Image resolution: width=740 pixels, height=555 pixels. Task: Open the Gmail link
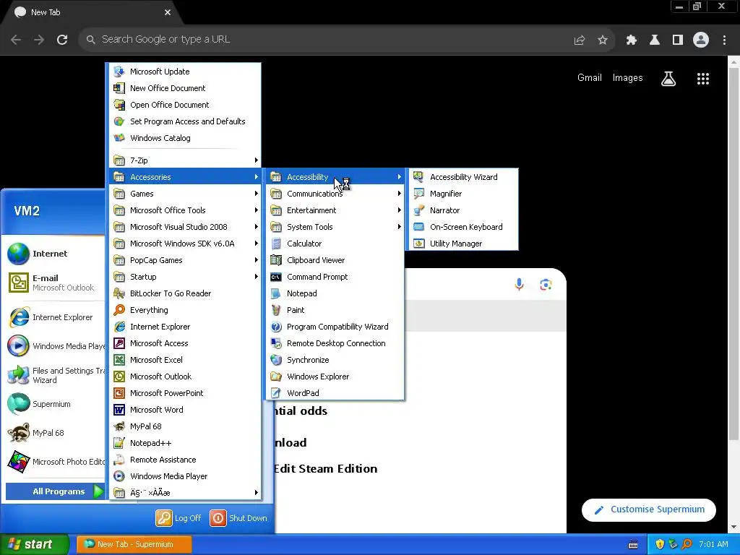tap(590, 78)
